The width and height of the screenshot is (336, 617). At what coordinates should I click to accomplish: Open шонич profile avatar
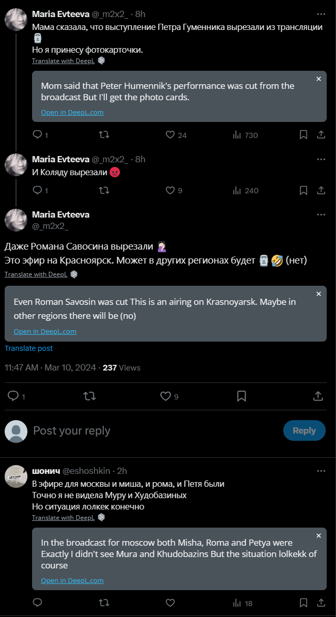tap(16, 476)
